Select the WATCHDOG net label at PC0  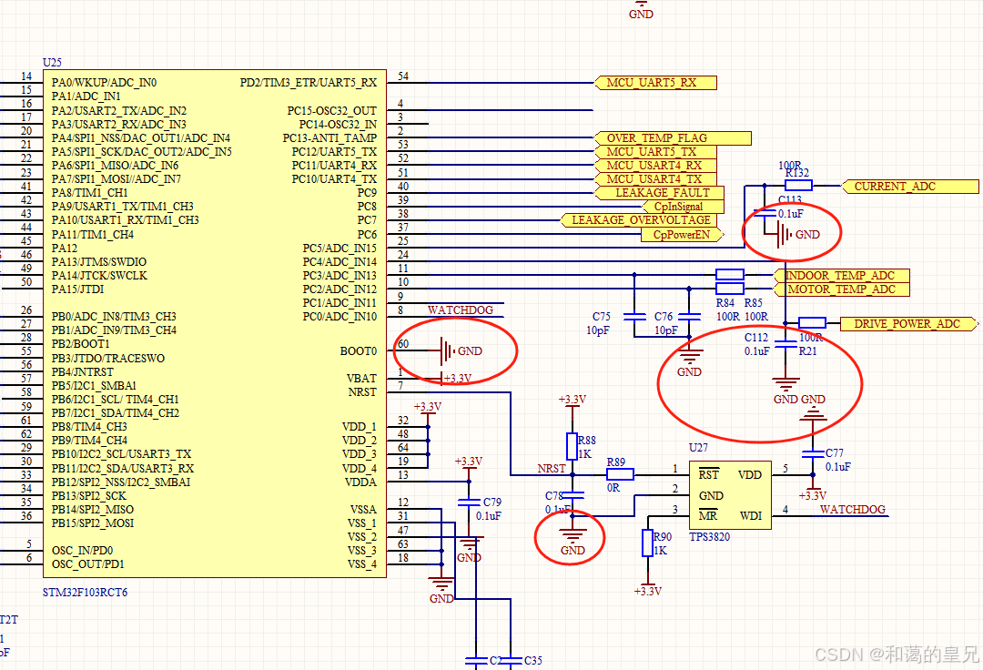[461, 310]
